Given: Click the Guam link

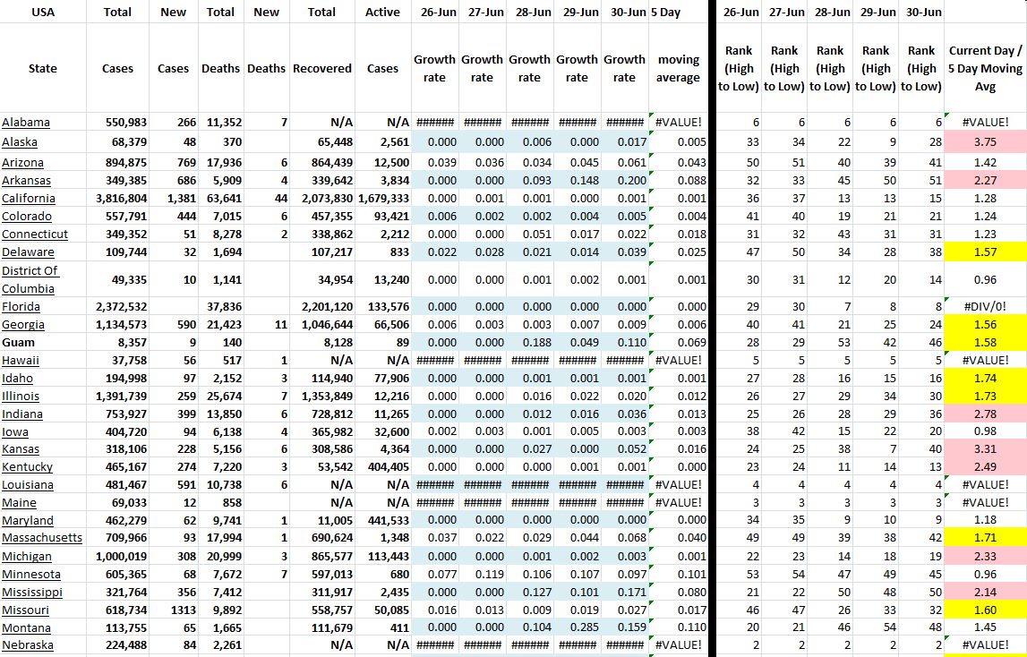Looking at the screenshot, I should click(x=18, y=342).
